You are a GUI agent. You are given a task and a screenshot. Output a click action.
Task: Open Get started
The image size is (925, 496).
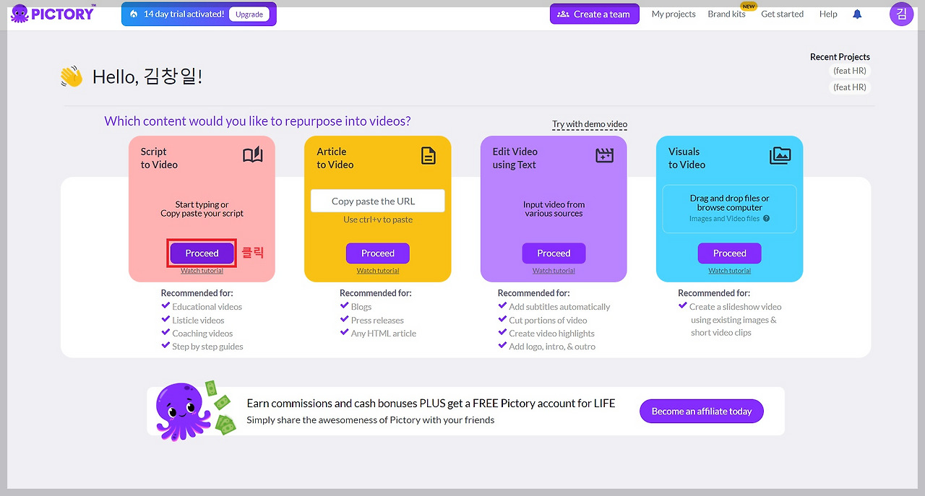click(782, 14)
